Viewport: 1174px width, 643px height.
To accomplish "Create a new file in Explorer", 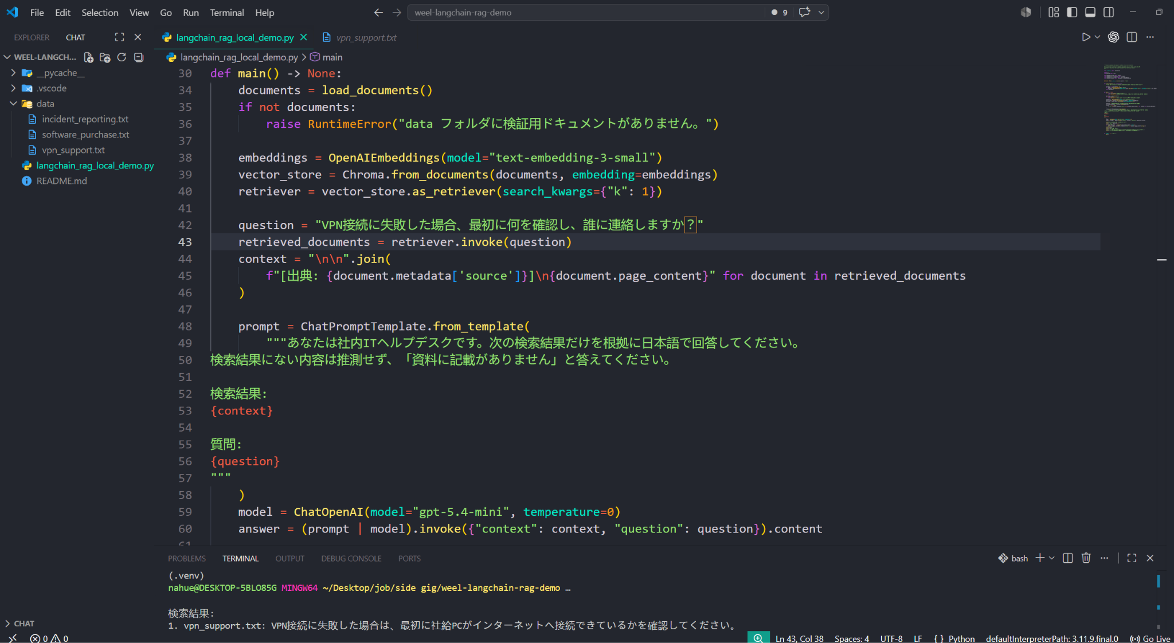I will click(89, 57).
